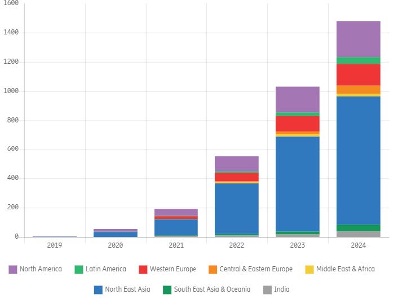Click the blue segment of the 2022 bar
398x299 pixels.
(237, 208)
